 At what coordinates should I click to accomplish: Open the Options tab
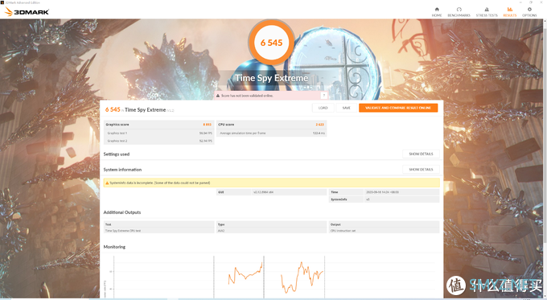coord(529,12)
